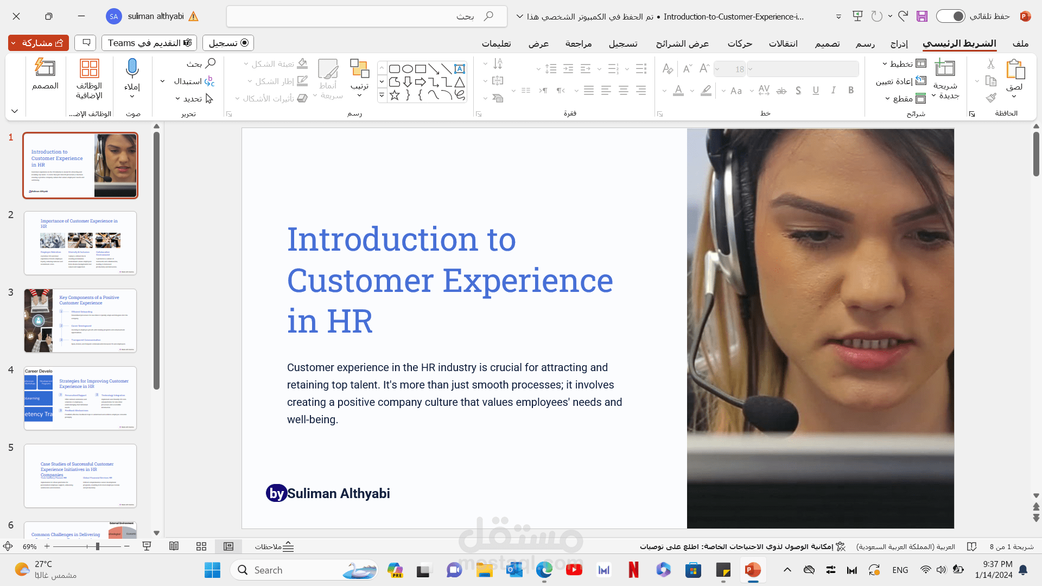The image size is (1042, 586).
Task: Select the star shape in shapes gallery
Action: pos(395,95)
